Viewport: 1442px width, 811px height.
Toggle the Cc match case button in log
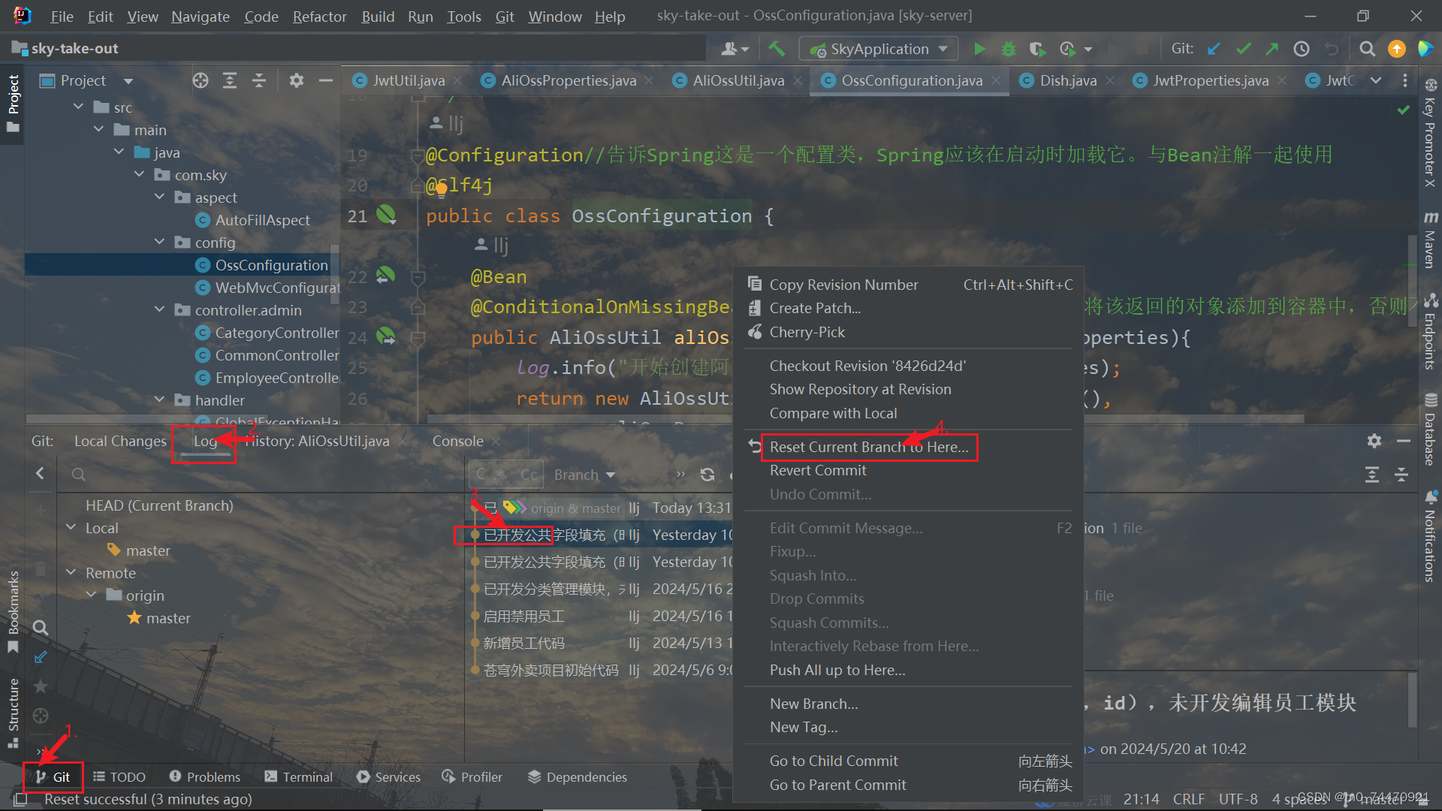[x=529, y=475]
